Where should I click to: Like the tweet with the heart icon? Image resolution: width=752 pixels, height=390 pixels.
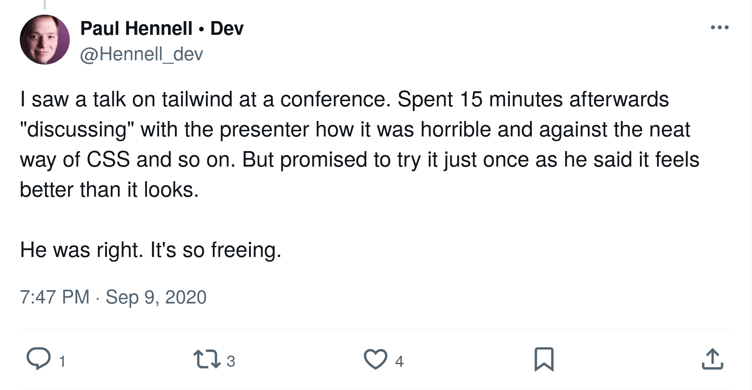(375, 359)
